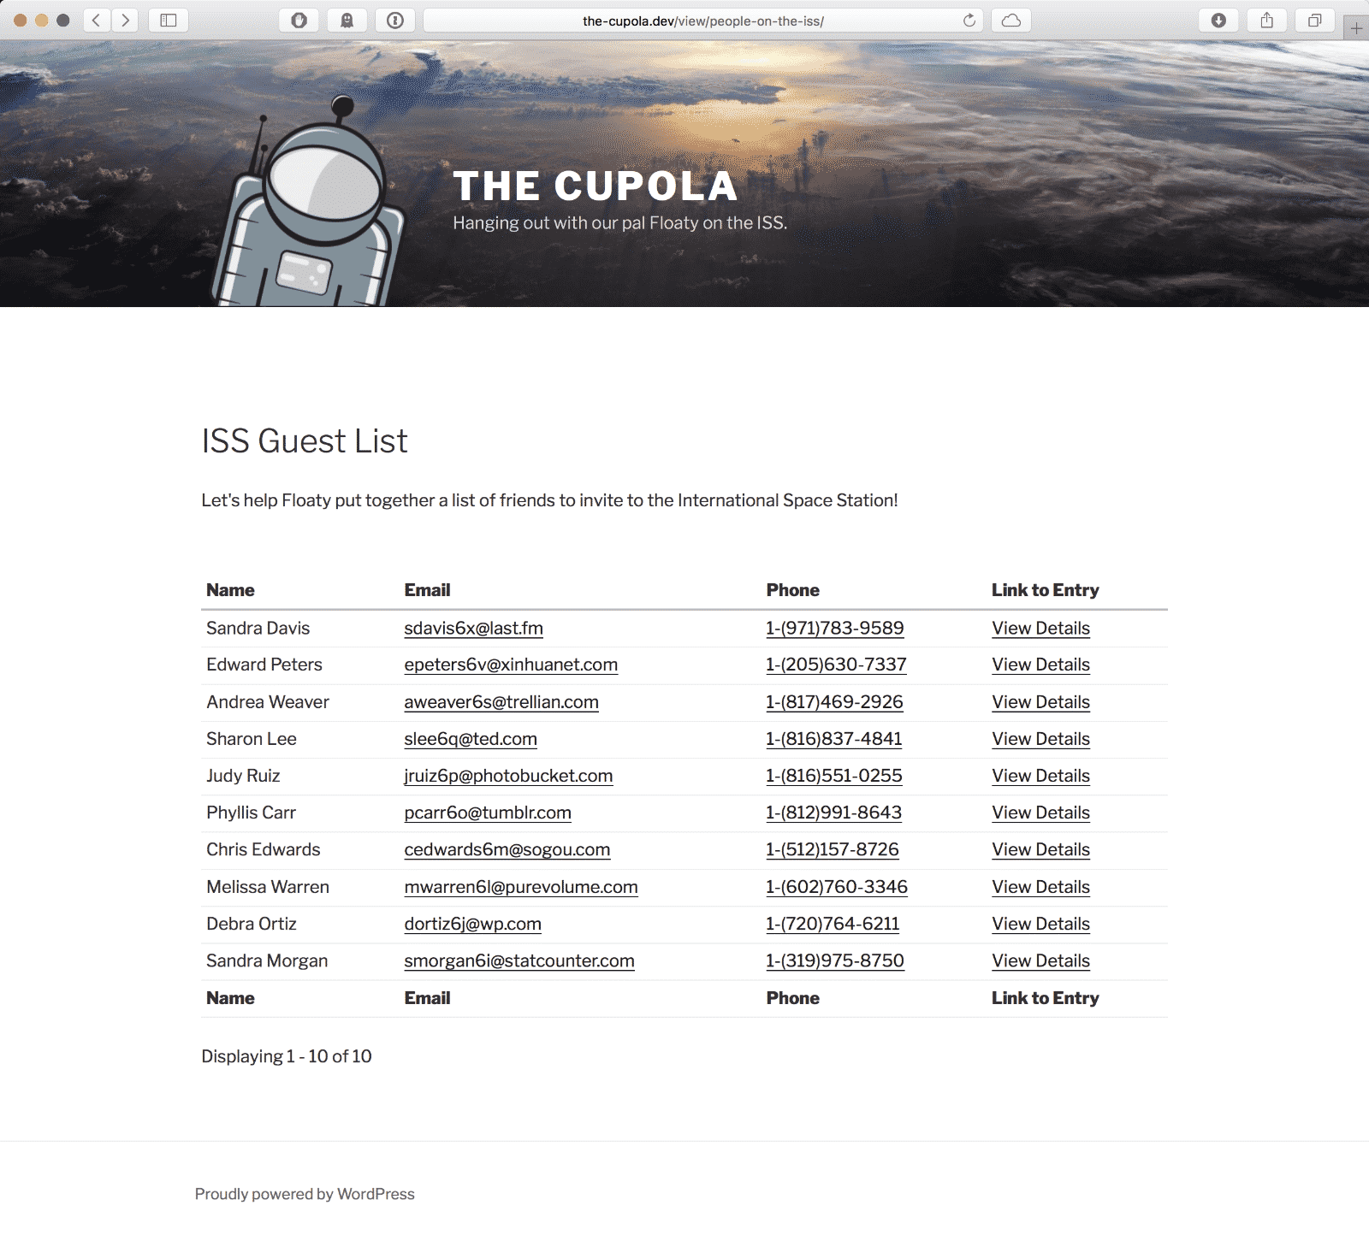Screen dimensions: 1369x1247
Task: Click the name cell Edward Peters
Action: (264, 665)
